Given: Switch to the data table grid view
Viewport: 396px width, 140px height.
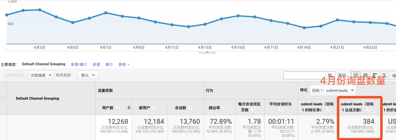Looking at the screenshot, I should pyautogui.click(x=356, y=75).
